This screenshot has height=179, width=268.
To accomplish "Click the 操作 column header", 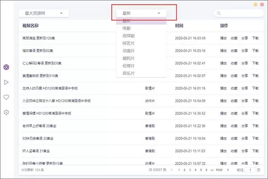I will [224, 26].
